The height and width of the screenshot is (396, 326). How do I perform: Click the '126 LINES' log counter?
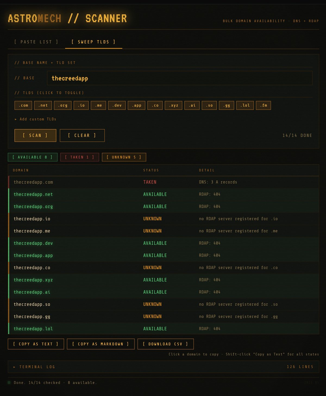(300, 367)
